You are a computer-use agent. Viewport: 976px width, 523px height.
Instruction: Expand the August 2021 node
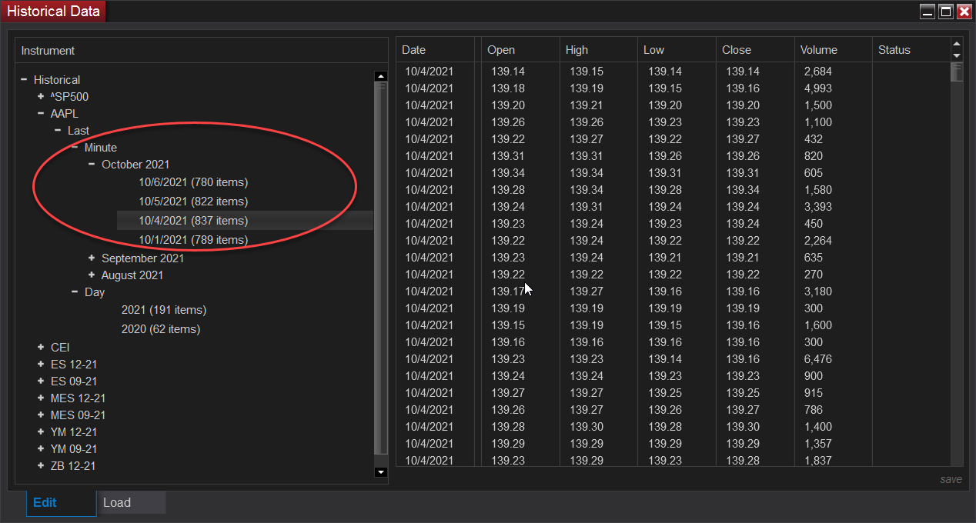[92, 275]
